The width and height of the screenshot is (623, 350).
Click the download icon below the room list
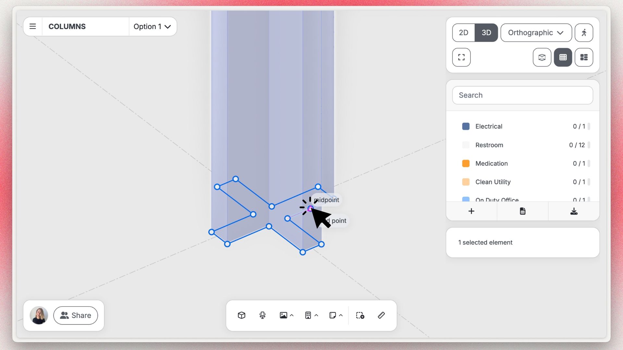(x=574, y=211)
